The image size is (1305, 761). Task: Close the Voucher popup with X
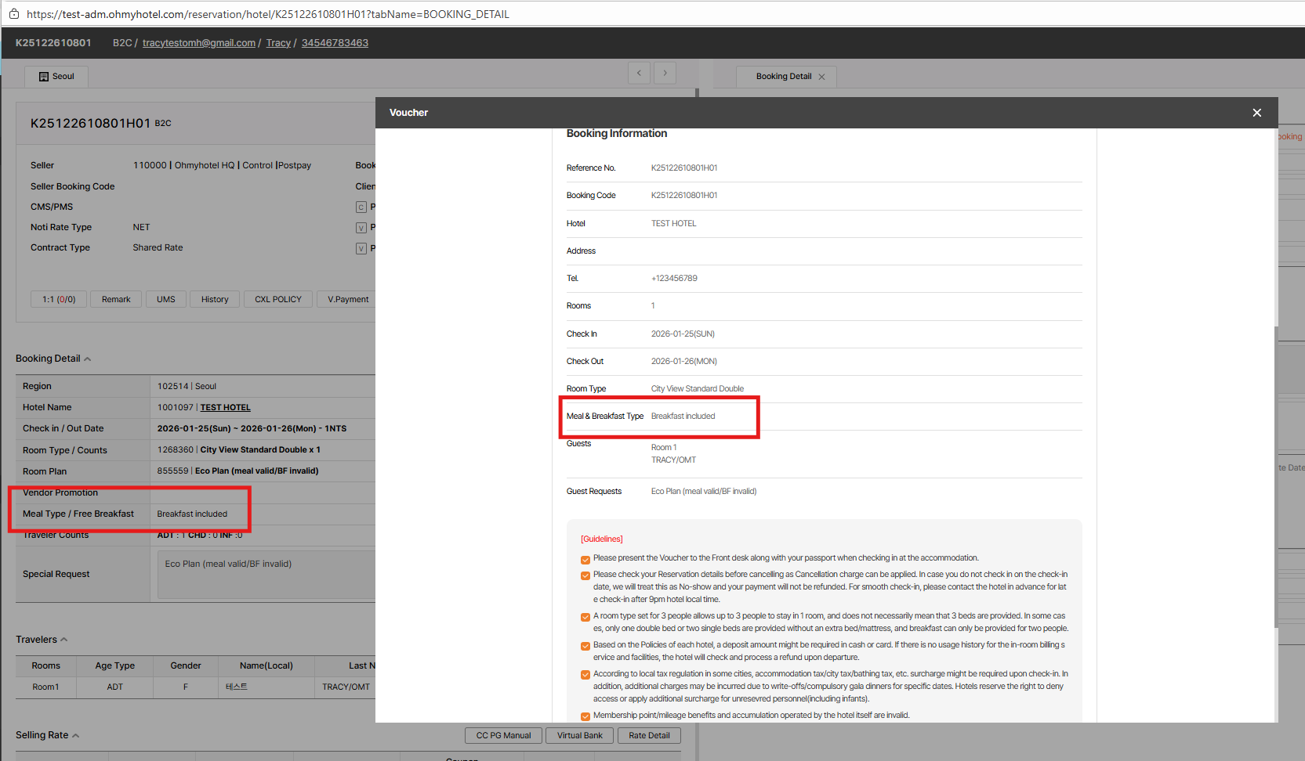point(1256,113)
